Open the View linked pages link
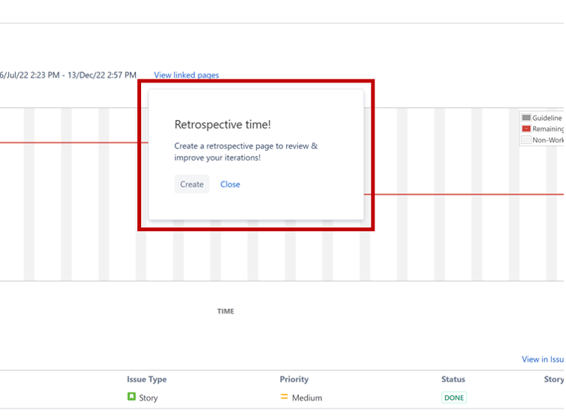This screenshot has height=420, width=566. point(186,75)
